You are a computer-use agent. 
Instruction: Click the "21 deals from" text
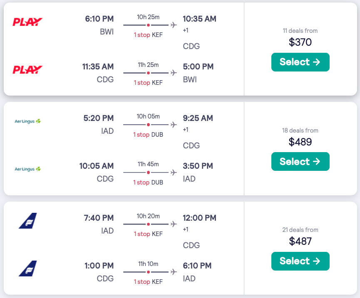tap(300, 230)
